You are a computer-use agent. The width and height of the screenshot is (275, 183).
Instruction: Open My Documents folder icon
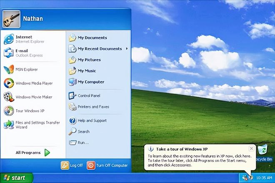[72, 38]
